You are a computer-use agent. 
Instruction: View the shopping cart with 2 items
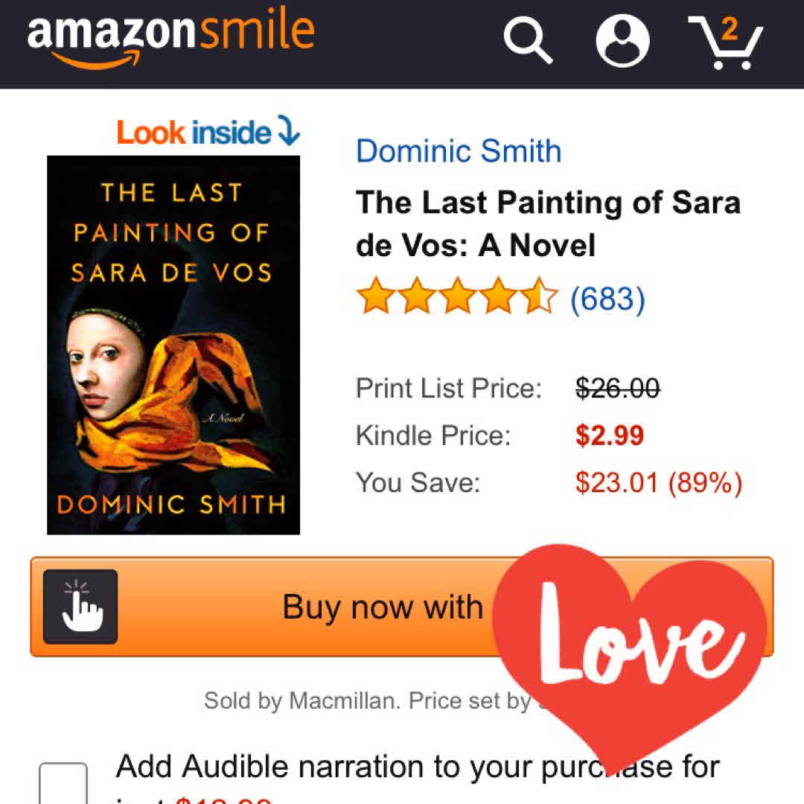(x=725, y=42)
